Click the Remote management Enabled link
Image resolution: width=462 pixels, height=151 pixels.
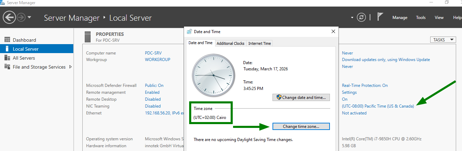click(x=152, y=92)
